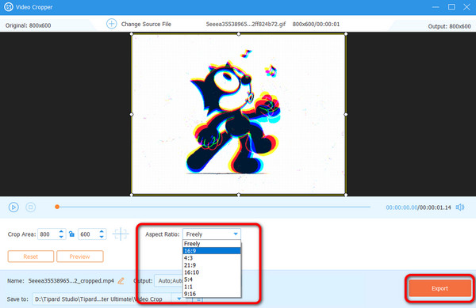Select 16:9 aspect ratio option
This screenshot has height=308, width=476.
tap(212, 251)
